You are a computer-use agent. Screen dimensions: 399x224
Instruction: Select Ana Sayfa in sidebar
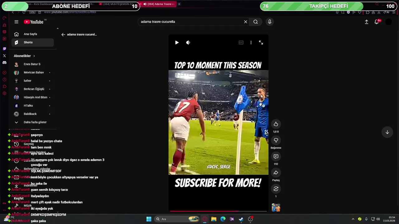pos(33,34)
